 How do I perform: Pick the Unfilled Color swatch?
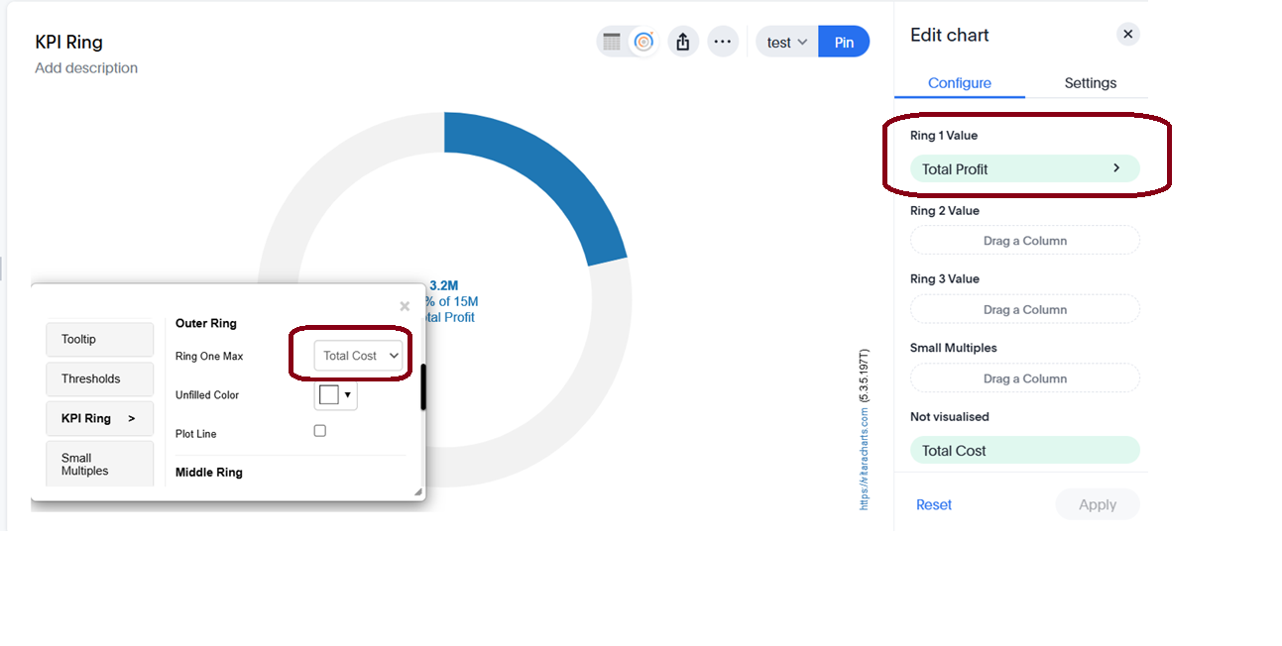point(329,395)
